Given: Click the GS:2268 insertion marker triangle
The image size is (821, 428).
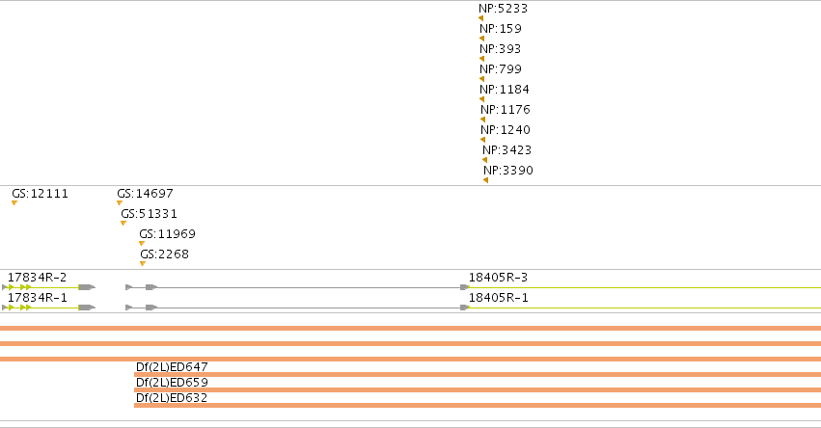Looking at the screenshot, I should click(x=143, y=264).
